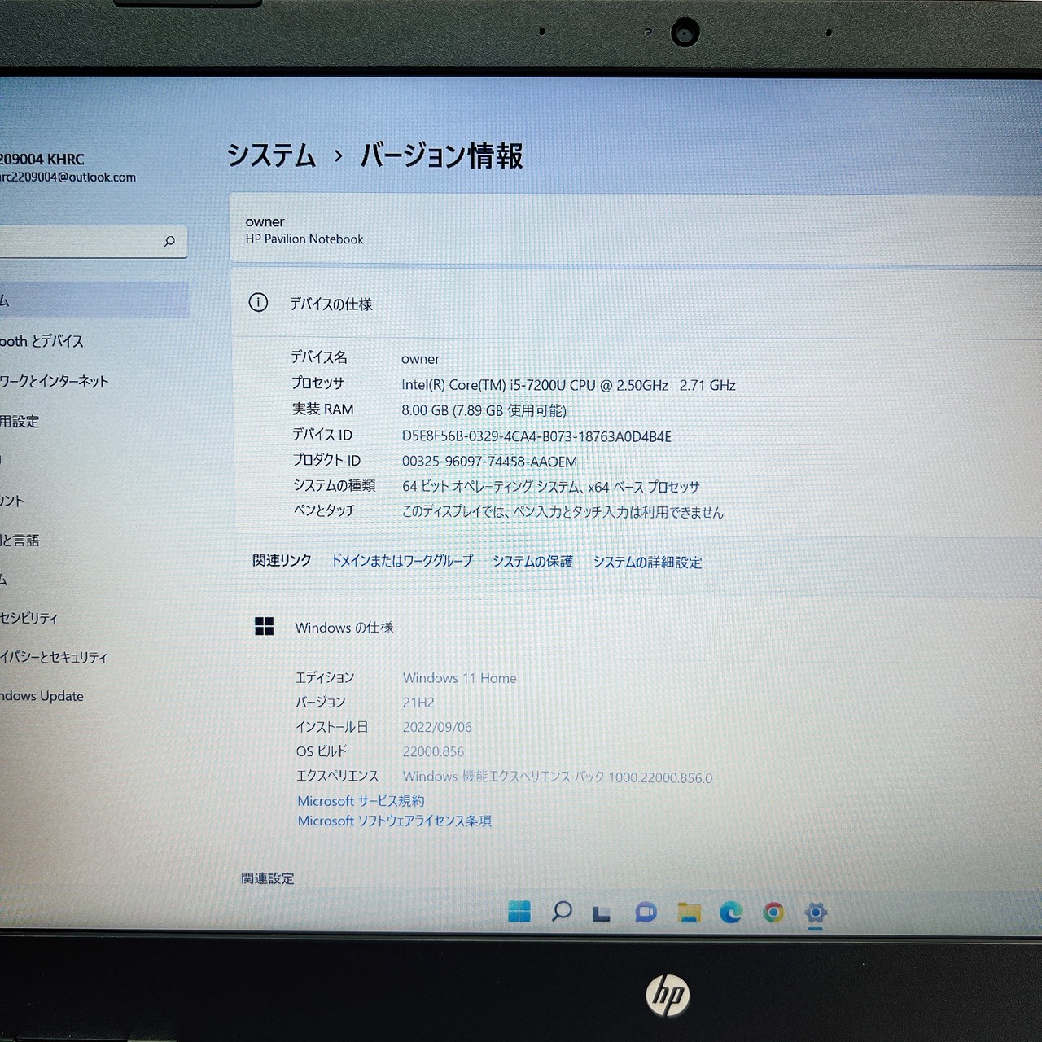
Task: Click processor value Intel Core i5-7200U
Action: tap(568, 385)
